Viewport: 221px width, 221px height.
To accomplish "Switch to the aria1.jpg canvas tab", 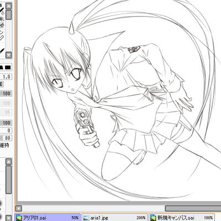I will click(114, 218).
